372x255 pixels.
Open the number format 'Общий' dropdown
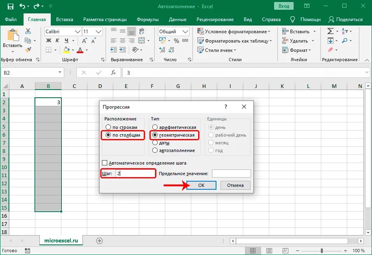pyautogui.click(x=185, y=32)
